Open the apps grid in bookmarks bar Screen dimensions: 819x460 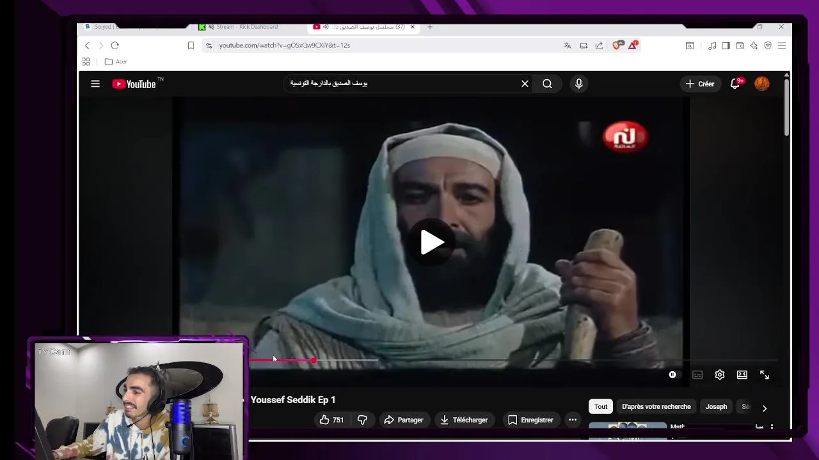pos(86,61)
